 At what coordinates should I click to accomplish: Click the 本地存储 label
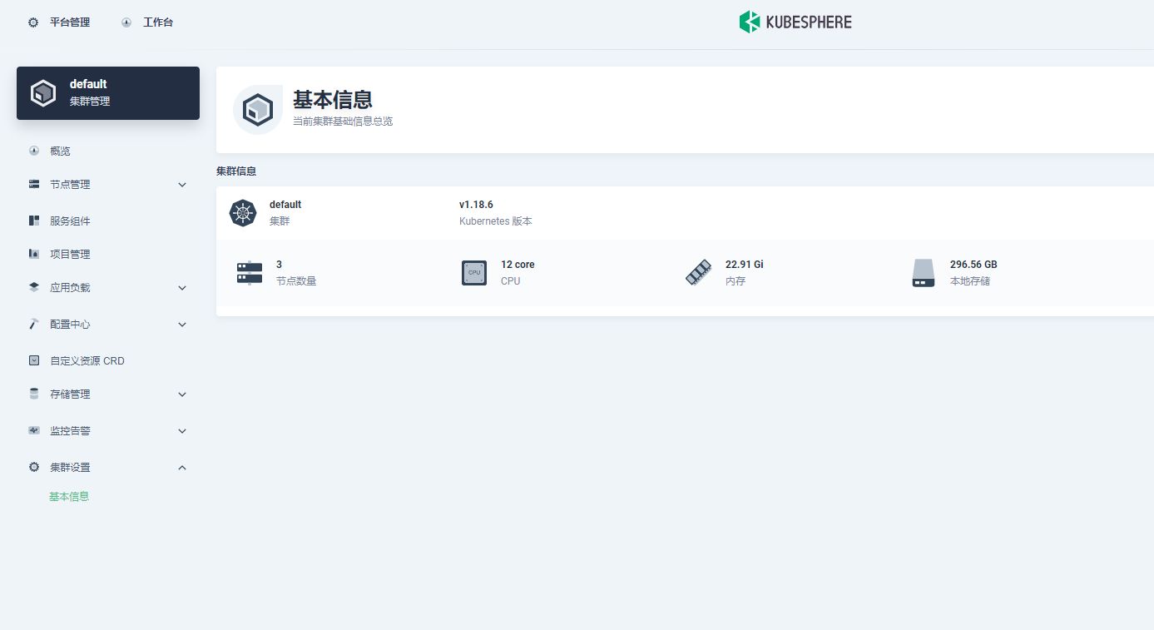pos(970,281)
